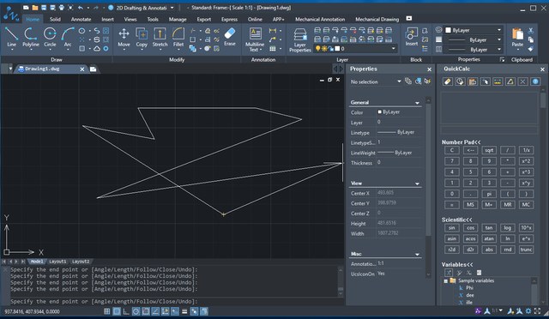Toggle lineweight display in status bar

point(184,311)
